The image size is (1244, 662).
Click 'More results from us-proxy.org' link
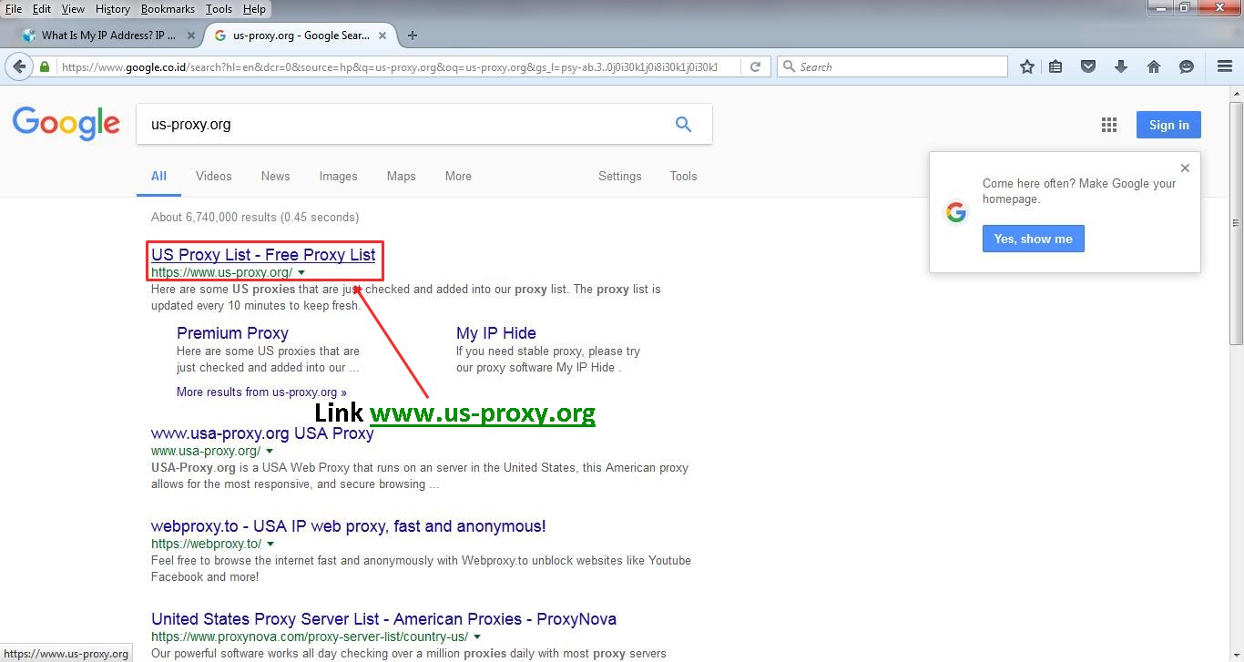(261, 392)
